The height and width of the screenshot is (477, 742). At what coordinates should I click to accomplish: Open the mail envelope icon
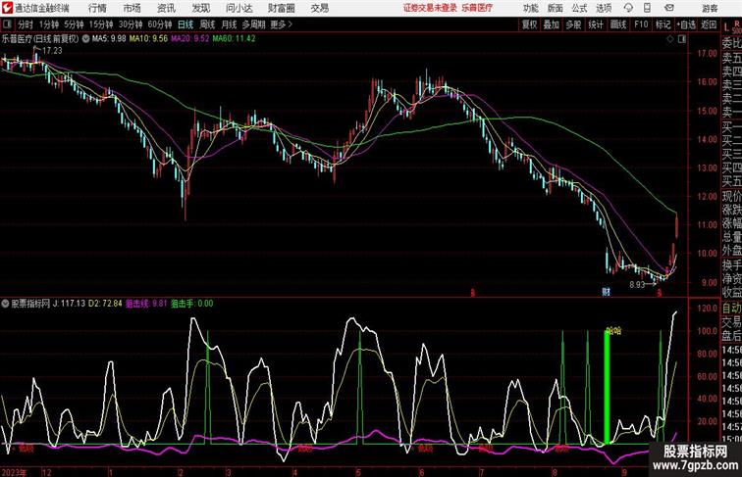tap(669, 8)
